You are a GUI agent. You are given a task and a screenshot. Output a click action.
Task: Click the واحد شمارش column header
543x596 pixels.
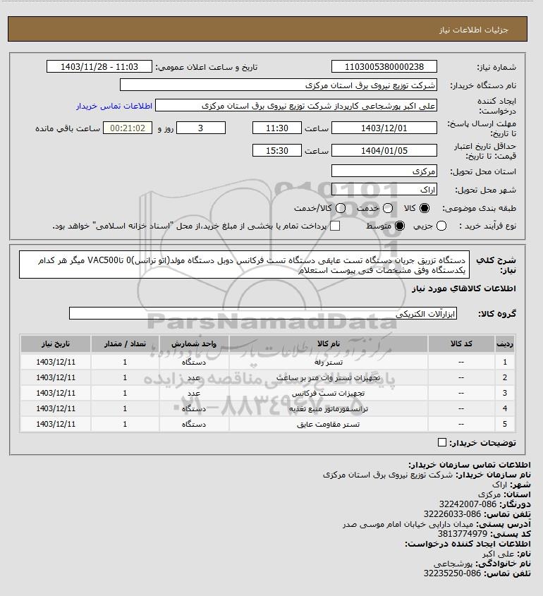coord(194,343)
